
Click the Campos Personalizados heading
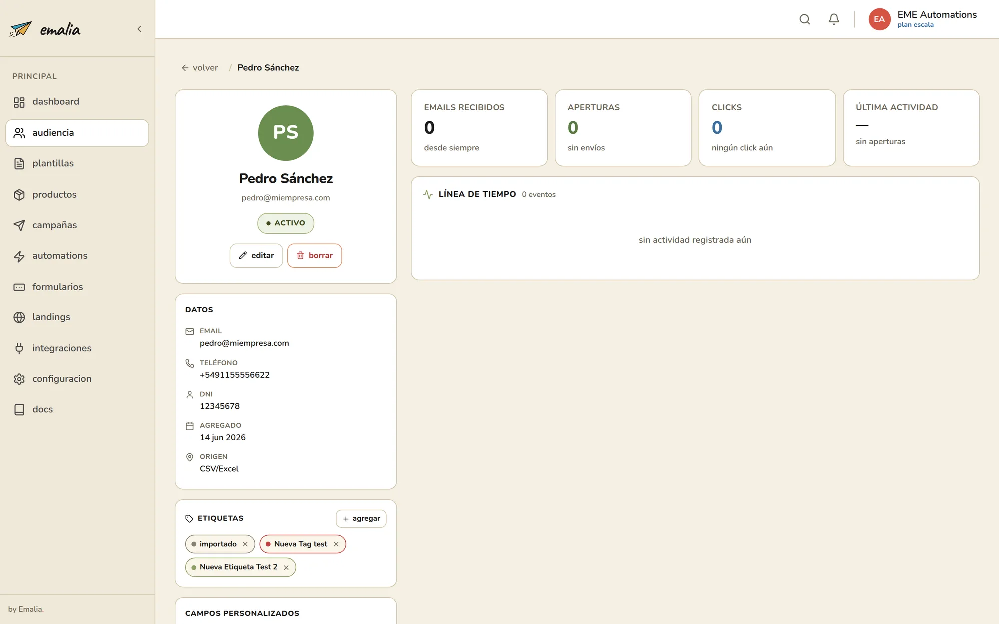242,613
